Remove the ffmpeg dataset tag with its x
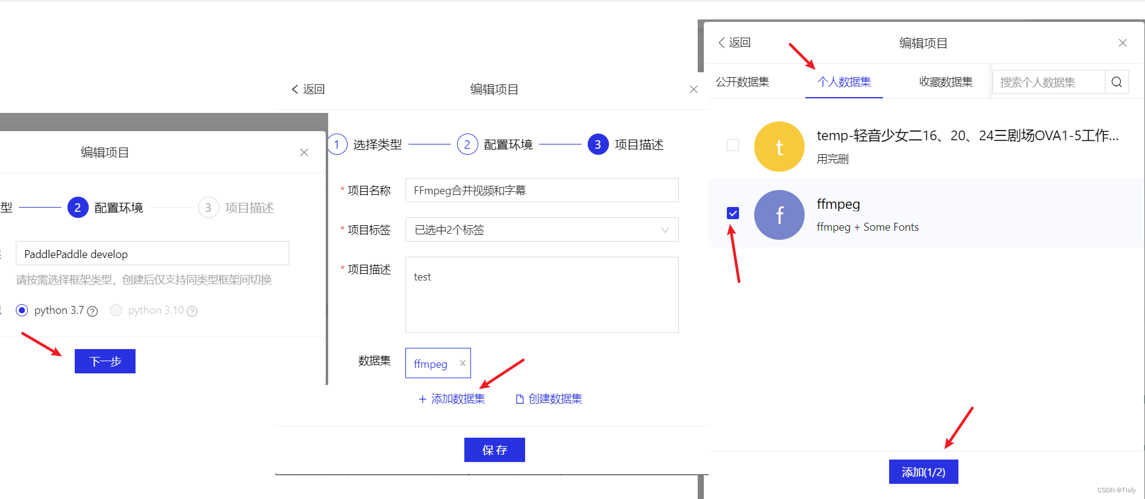 pos(462,363)
